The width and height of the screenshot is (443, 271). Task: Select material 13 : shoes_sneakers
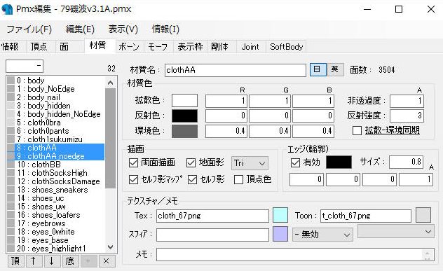point(55,190)
